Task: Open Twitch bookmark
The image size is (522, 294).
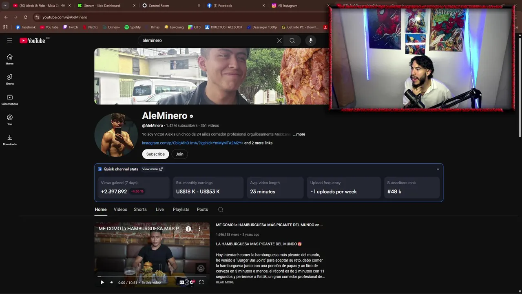Action: point(71,27)
